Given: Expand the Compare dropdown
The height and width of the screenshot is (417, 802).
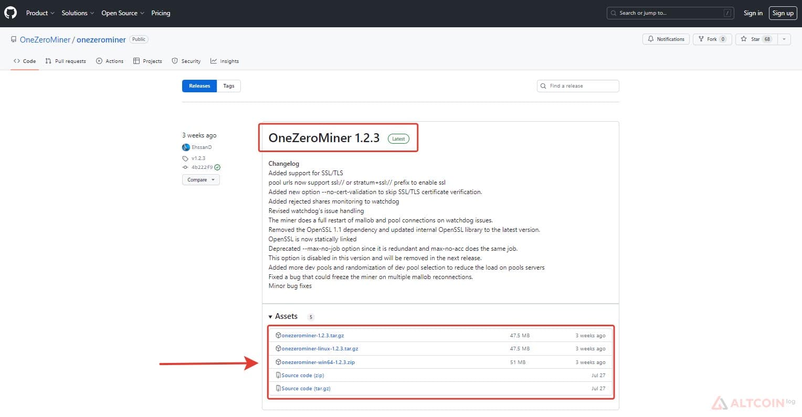Looking at the screenshot, I should (x=201, y=180).
